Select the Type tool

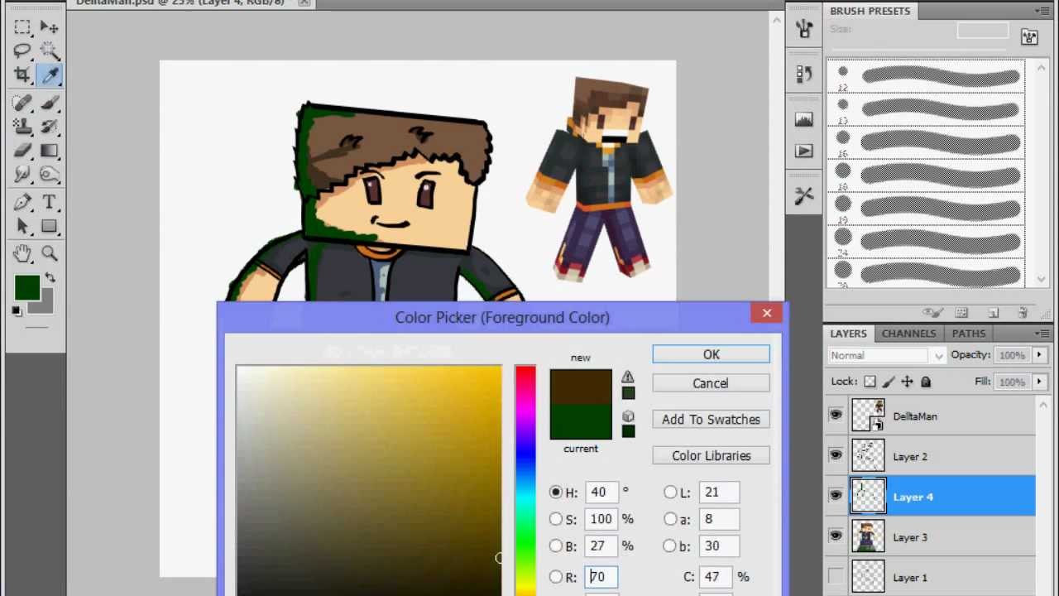pos(49,202)
